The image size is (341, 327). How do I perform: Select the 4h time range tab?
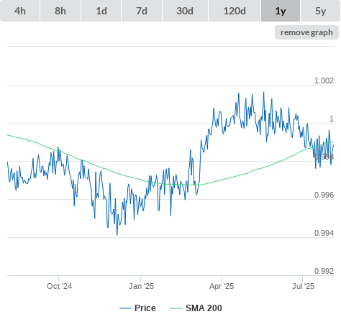click(x=20, y=11)
